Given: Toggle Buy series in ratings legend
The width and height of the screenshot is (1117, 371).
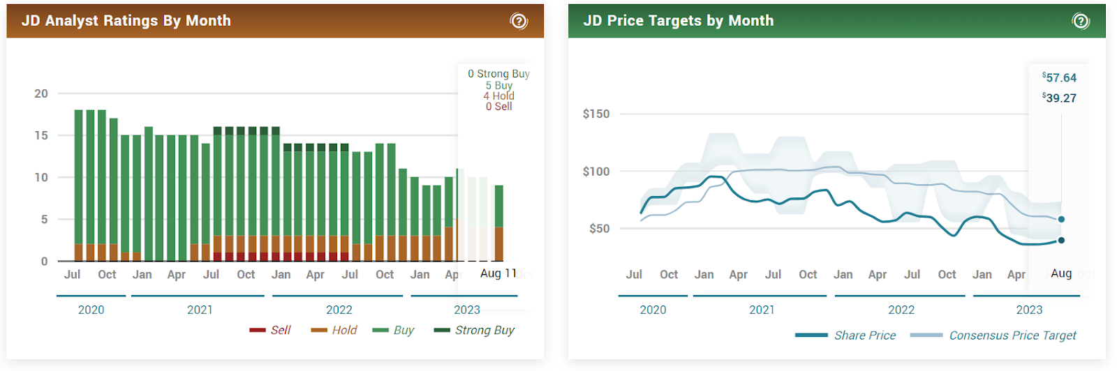Looking at the screenshot, I should [393, 330].
